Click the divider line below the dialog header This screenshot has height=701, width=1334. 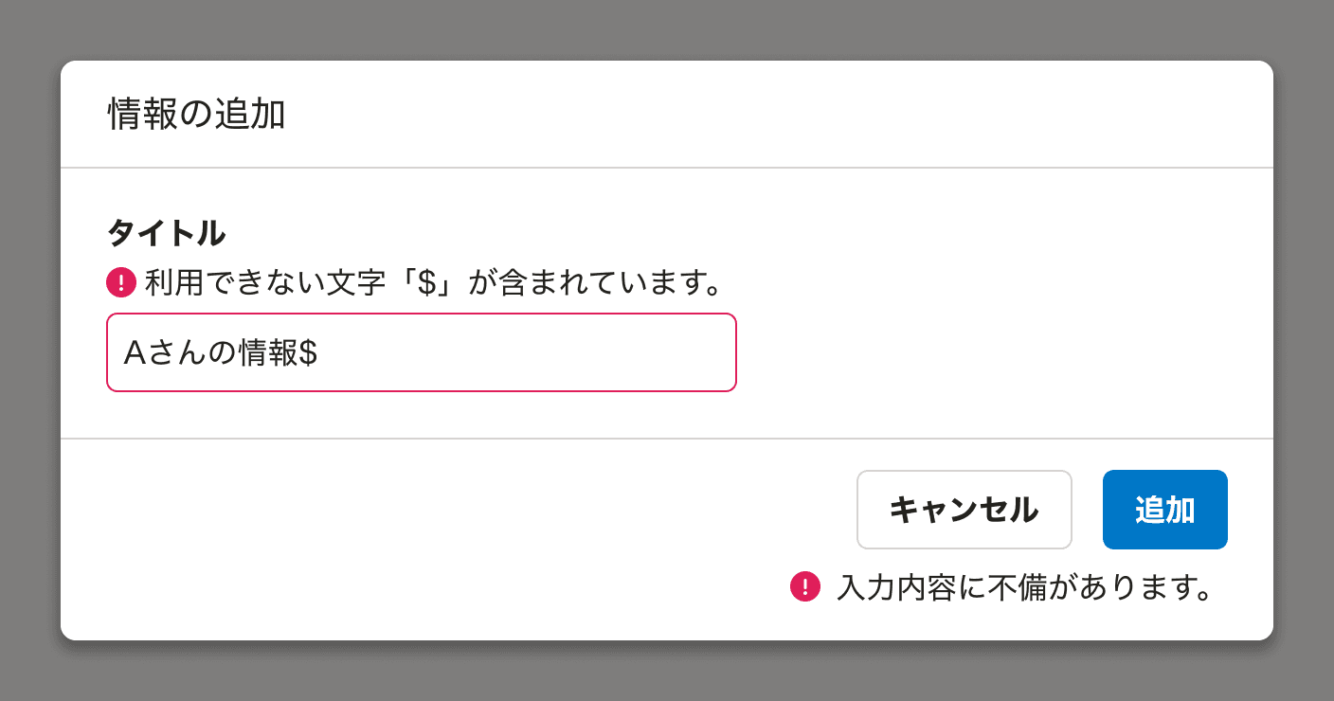667,166
